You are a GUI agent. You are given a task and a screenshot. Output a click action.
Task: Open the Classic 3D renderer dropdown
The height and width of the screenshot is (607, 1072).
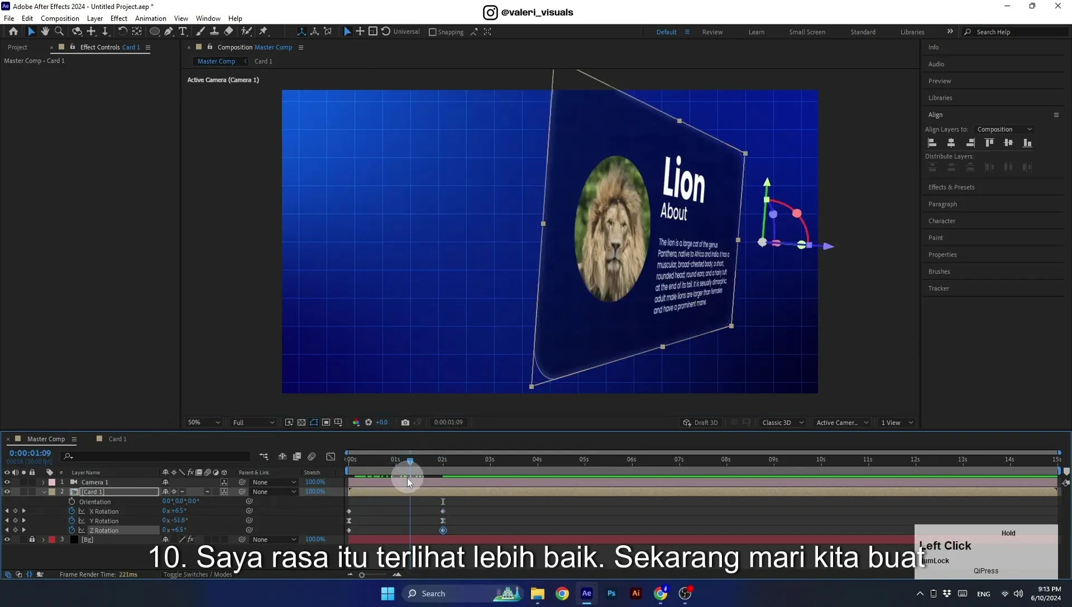point(783,422)
